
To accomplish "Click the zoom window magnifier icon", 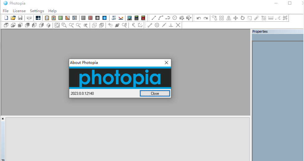I will pos(64,25).
